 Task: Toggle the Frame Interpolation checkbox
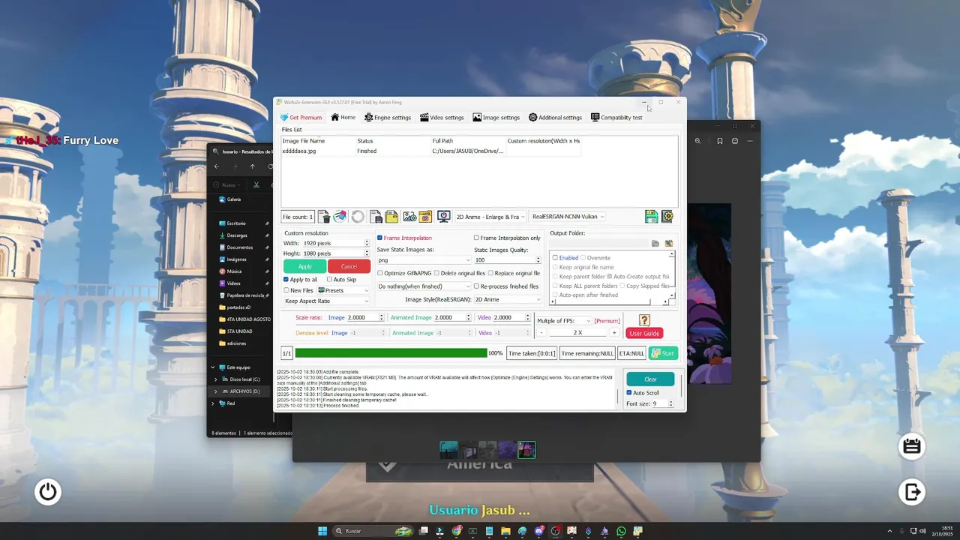[x=379, y=238]
